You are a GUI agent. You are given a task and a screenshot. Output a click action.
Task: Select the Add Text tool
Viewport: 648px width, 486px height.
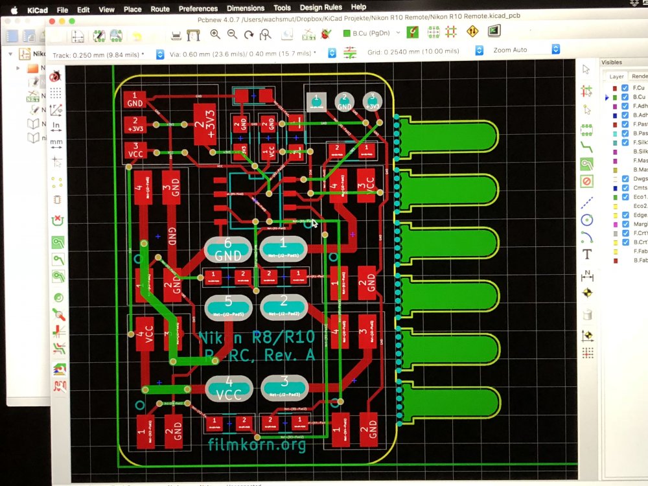click(x=587, y=254)
